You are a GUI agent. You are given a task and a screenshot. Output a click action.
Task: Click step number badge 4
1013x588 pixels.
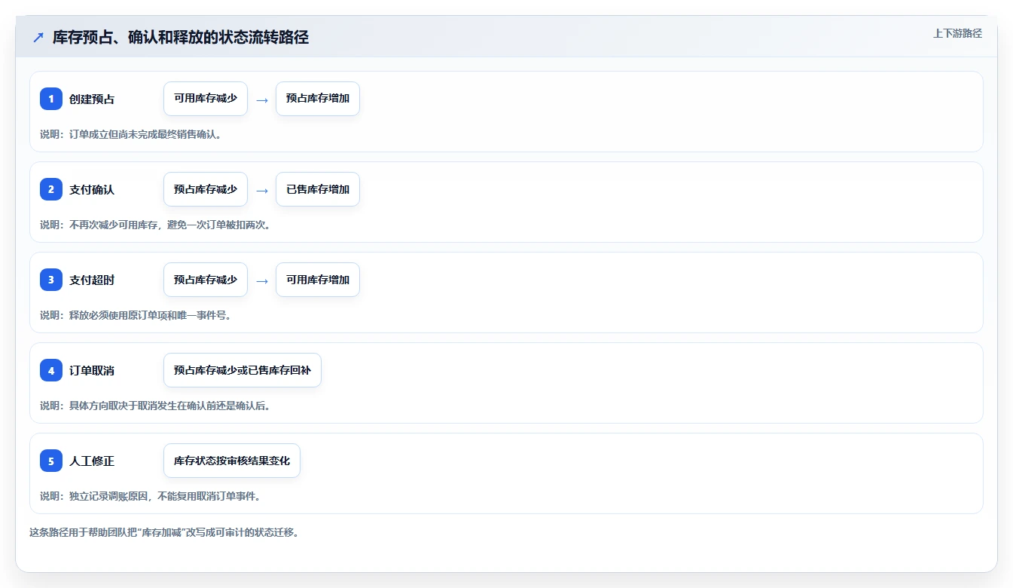tap(51, 370)
